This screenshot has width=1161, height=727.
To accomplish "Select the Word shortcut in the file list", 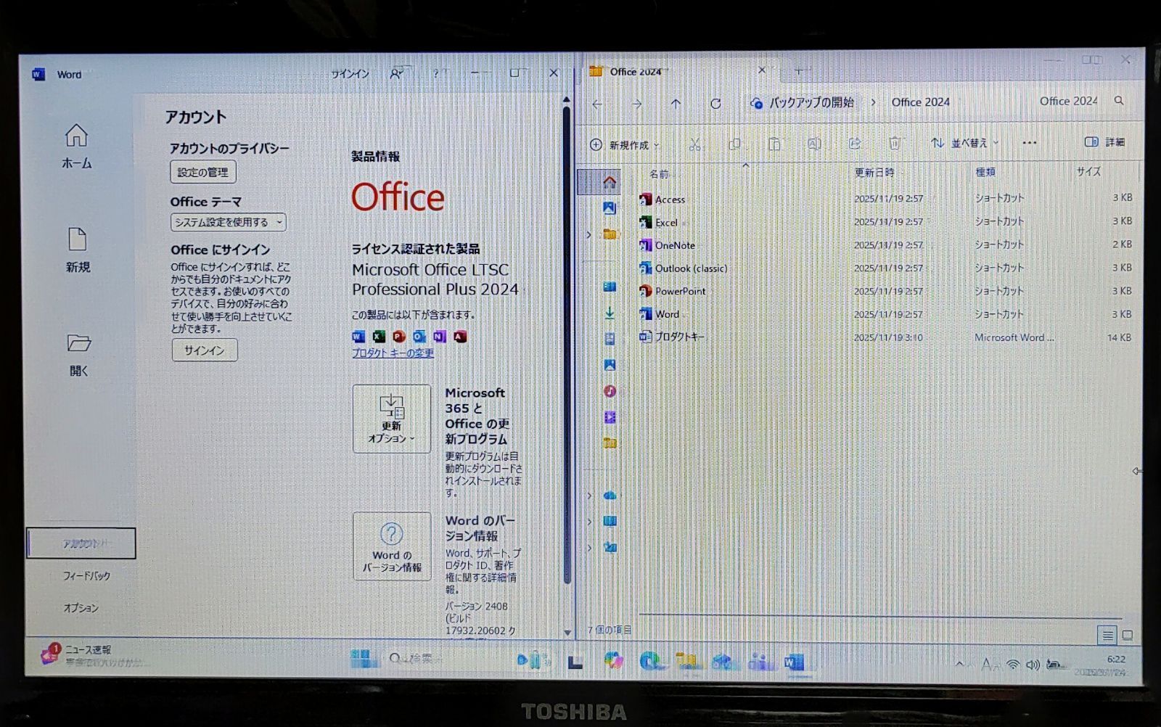I will (885, 314).
